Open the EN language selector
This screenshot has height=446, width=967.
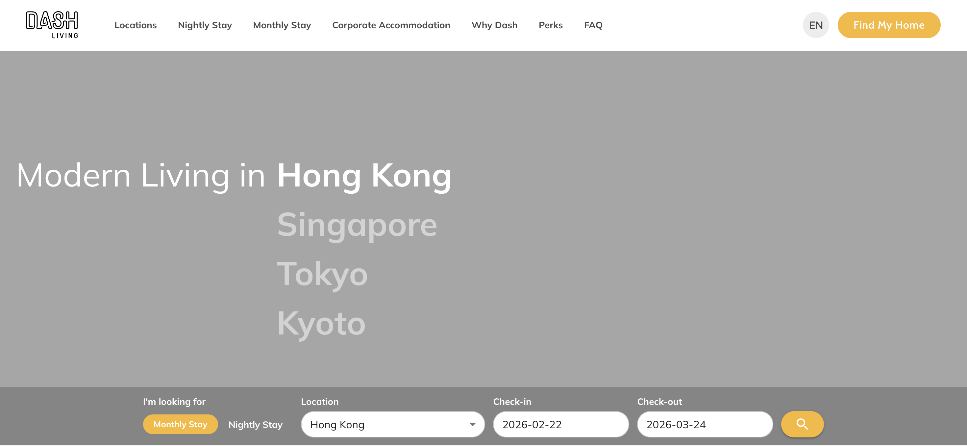click(x=815, y=25)
